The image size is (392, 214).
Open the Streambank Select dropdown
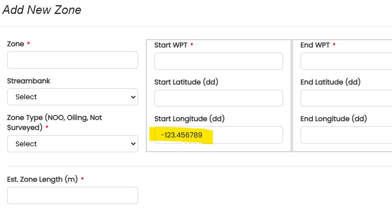(73, 97)
